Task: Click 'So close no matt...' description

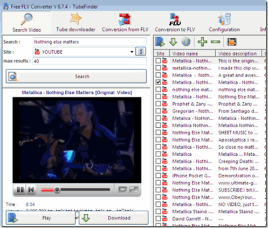Action: coord(238,147)
